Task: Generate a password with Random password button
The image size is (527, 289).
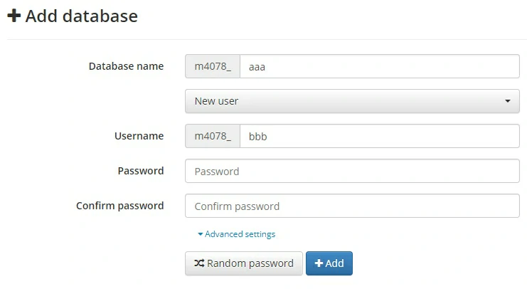Action: point(244,263)
